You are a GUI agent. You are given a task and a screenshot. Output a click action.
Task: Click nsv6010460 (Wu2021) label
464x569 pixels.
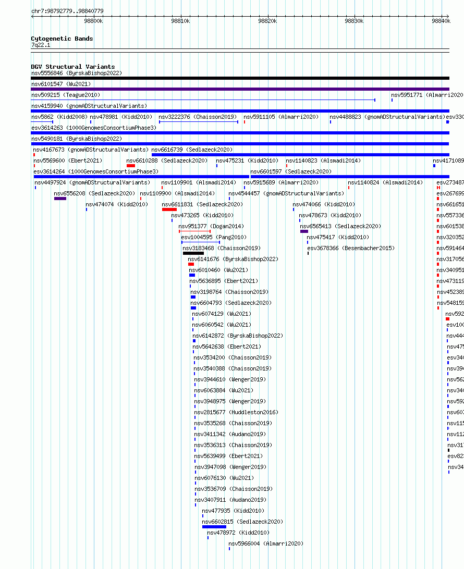coord(218,270)
